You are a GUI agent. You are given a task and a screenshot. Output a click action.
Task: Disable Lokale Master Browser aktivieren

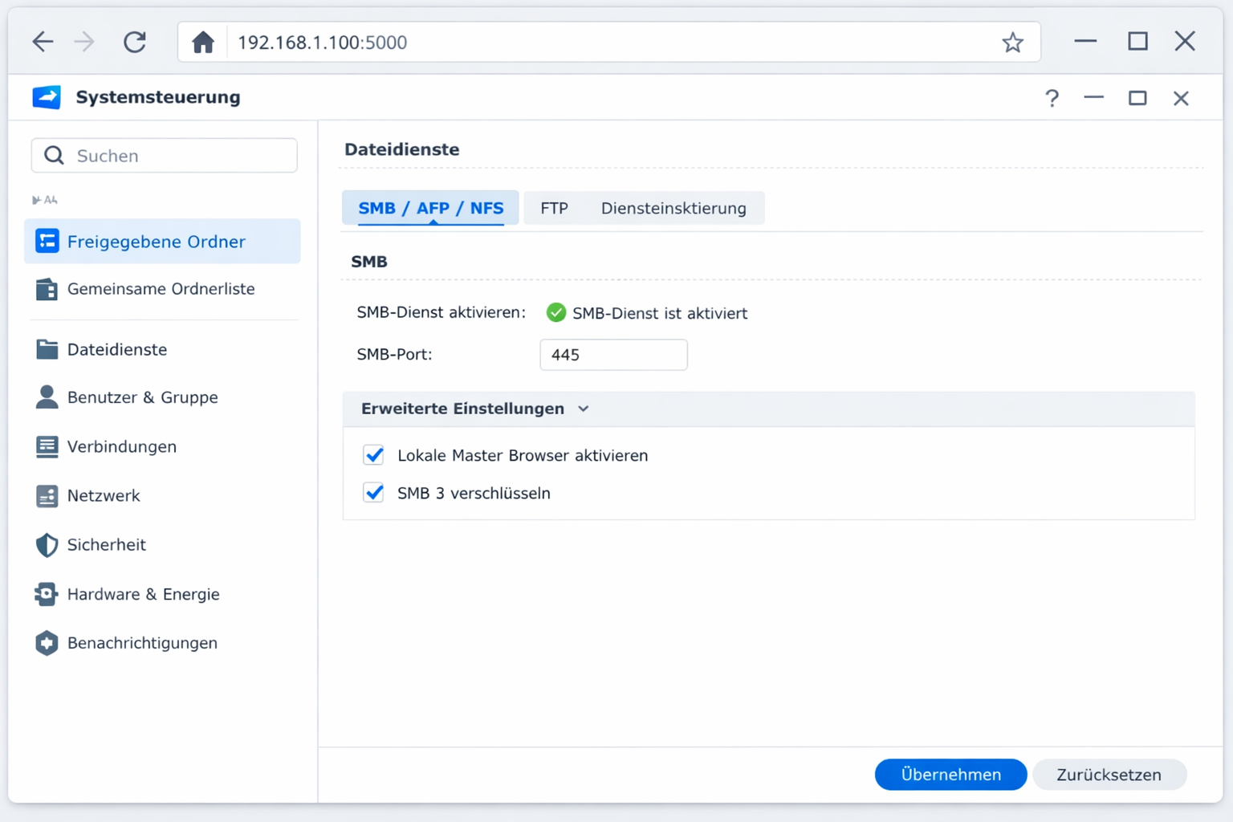(x=373, y=455)
